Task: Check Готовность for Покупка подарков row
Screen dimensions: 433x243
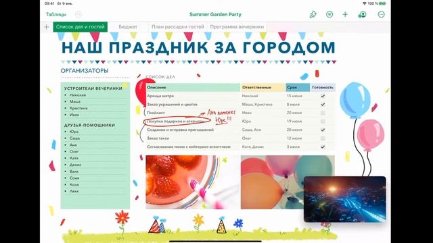Action: [323, 122]
